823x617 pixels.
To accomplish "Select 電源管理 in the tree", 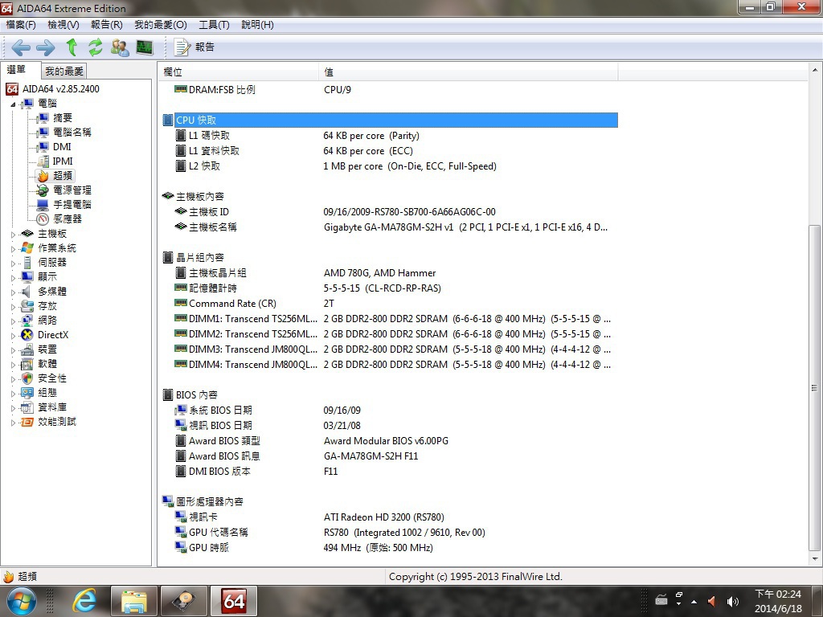I will pyautogui.click(x=72, y=190).
